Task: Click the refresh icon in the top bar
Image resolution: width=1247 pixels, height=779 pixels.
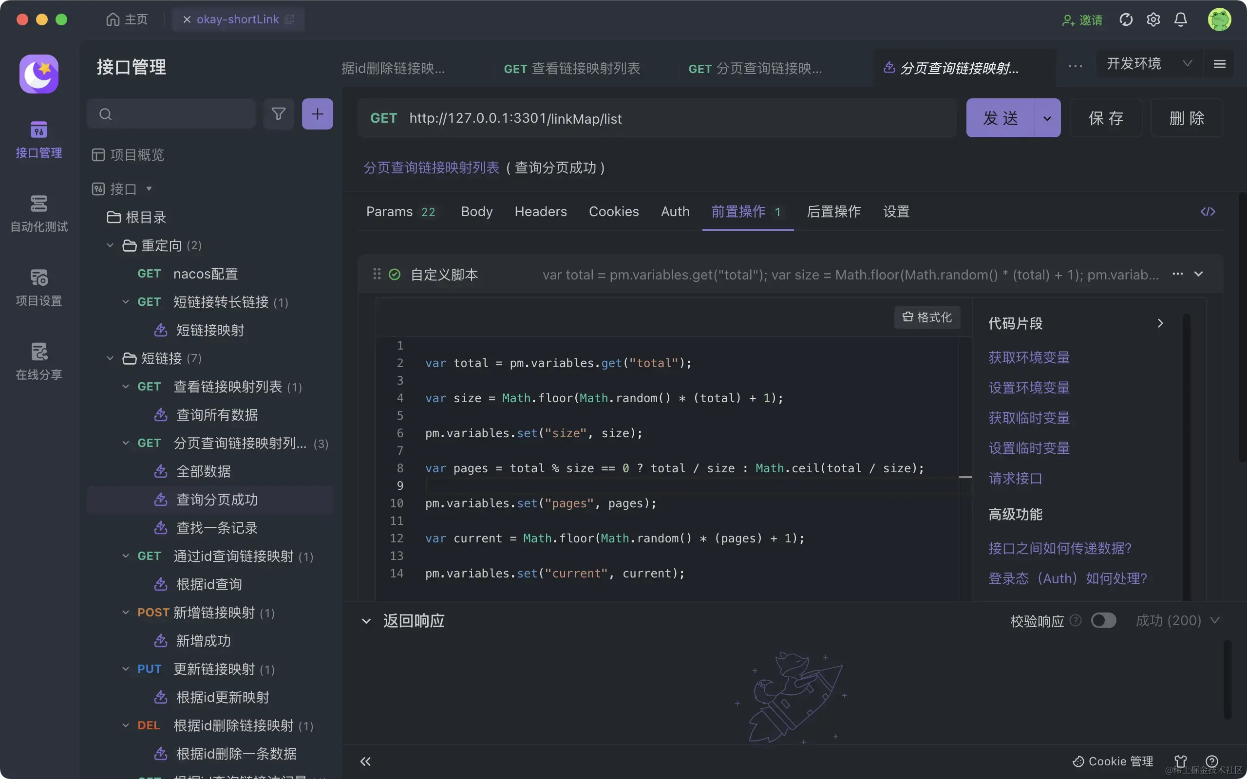Action: point(1126,19)
